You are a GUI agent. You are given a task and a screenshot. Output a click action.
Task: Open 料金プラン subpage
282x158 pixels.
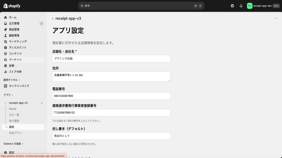click(x=15, y=133)
